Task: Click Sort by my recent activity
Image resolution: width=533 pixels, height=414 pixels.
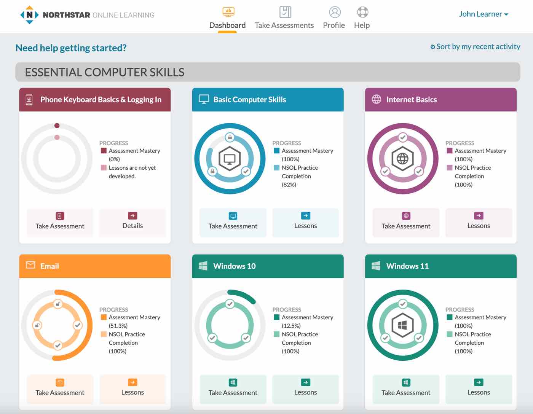Action: [475, 46]
